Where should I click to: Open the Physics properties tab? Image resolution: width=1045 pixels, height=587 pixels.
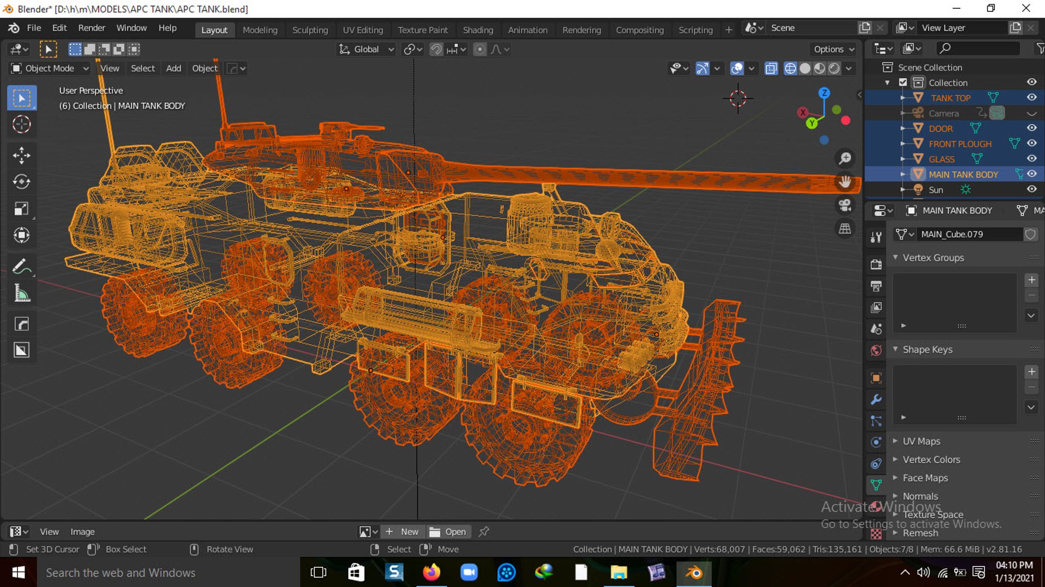click(876, 442)
